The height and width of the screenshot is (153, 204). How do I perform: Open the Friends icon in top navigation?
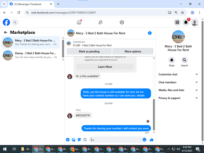click(x=100, y=22)
